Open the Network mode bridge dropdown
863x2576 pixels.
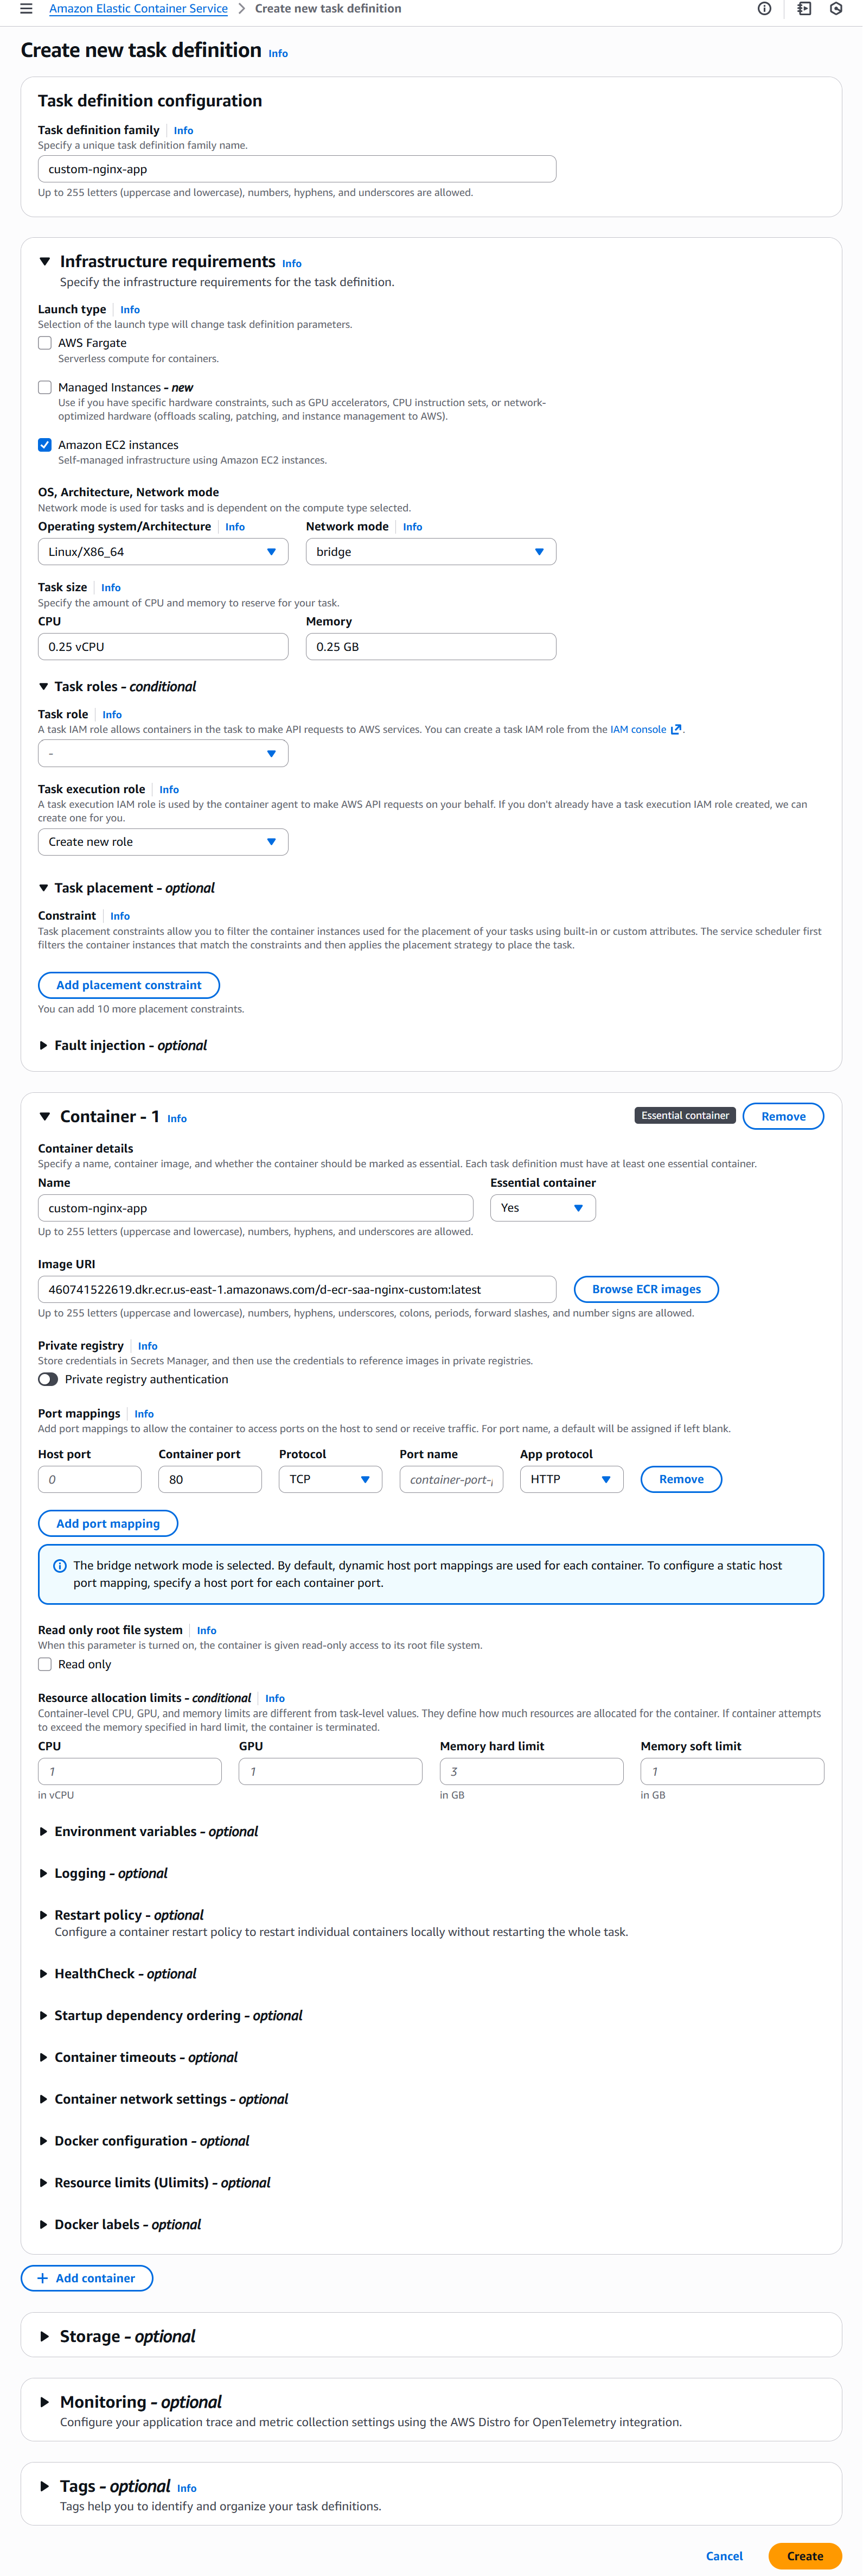point(431,552)
